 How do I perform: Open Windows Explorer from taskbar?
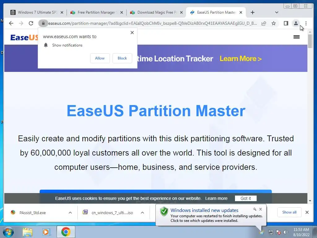(x=28, y=232)
